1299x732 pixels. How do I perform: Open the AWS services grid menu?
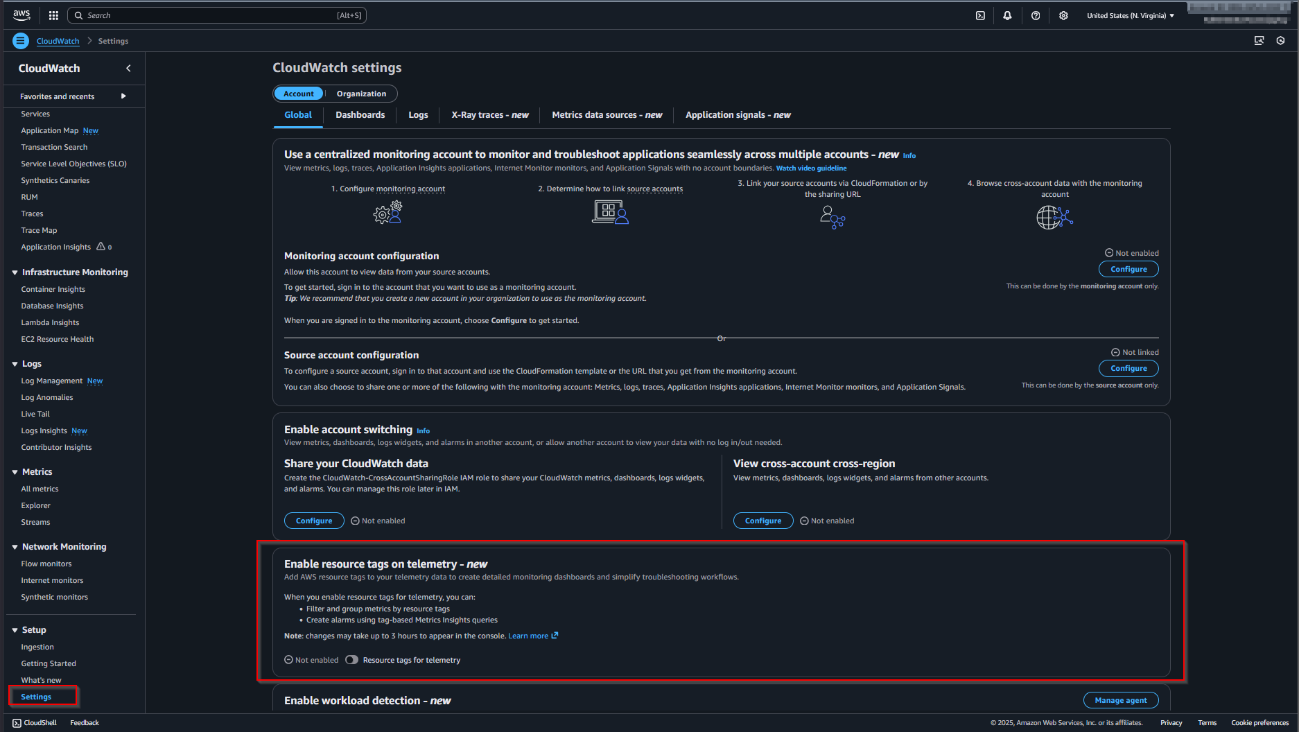coord(53,15)
